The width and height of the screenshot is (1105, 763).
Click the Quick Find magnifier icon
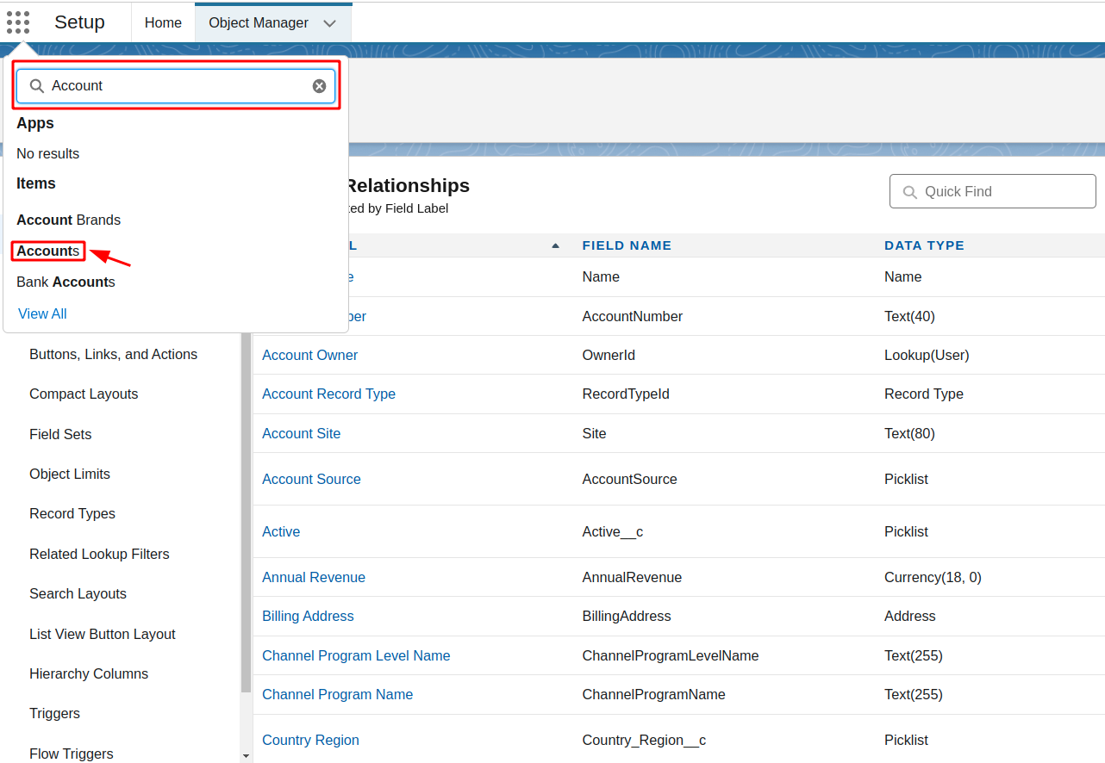(909, 191)
